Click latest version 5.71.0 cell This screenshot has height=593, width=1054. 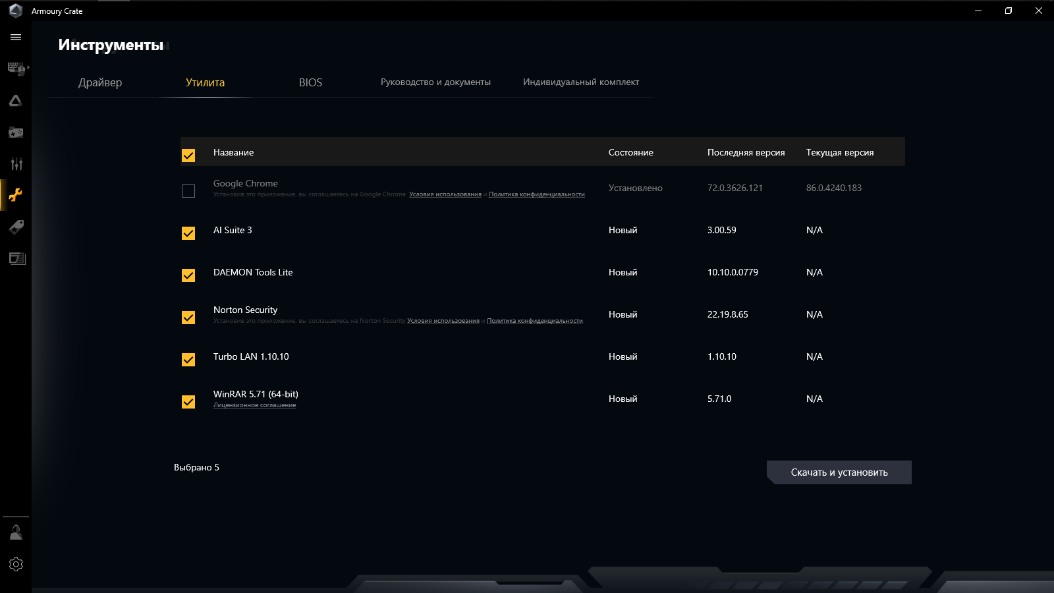[x=719, y=399]
